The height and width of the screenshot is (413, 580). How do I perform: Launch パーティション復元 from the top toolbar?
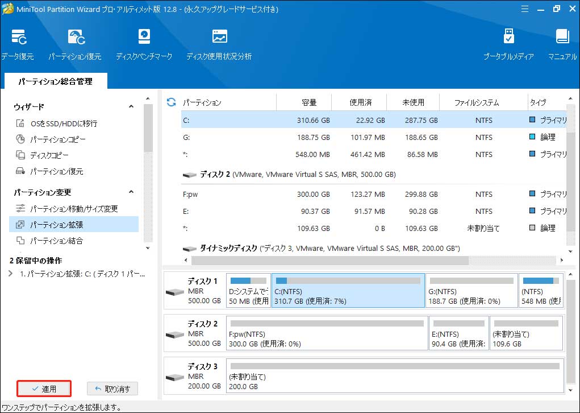pyautogui.click(x=74, y=44)
